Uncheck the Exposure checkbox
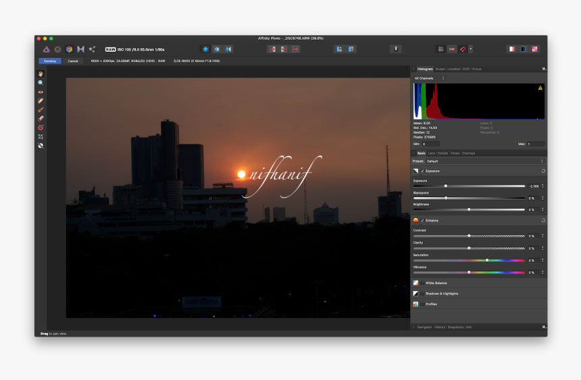Screen dimensions: 581x380 click(422, 171)
